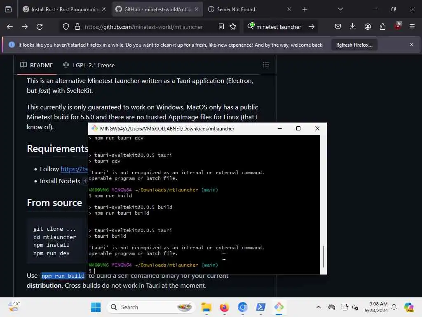
Task: Open the muted volume tray icon
Action: pos(355,307)
